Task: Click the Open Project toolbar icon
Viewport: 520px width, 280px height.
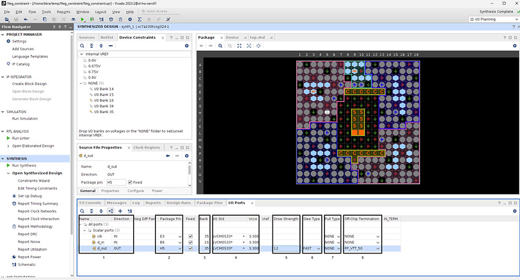Action: (7, 20)
